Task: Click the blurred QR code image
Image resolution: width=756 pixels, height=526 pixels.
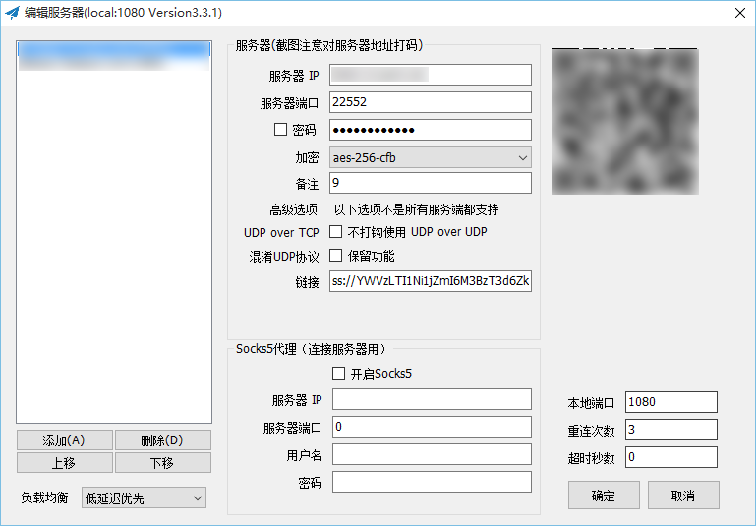Action: [x=624, y=121]
